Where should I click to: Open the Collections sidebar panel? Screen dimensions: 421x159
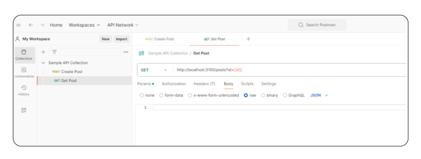[x=24, y=55]
